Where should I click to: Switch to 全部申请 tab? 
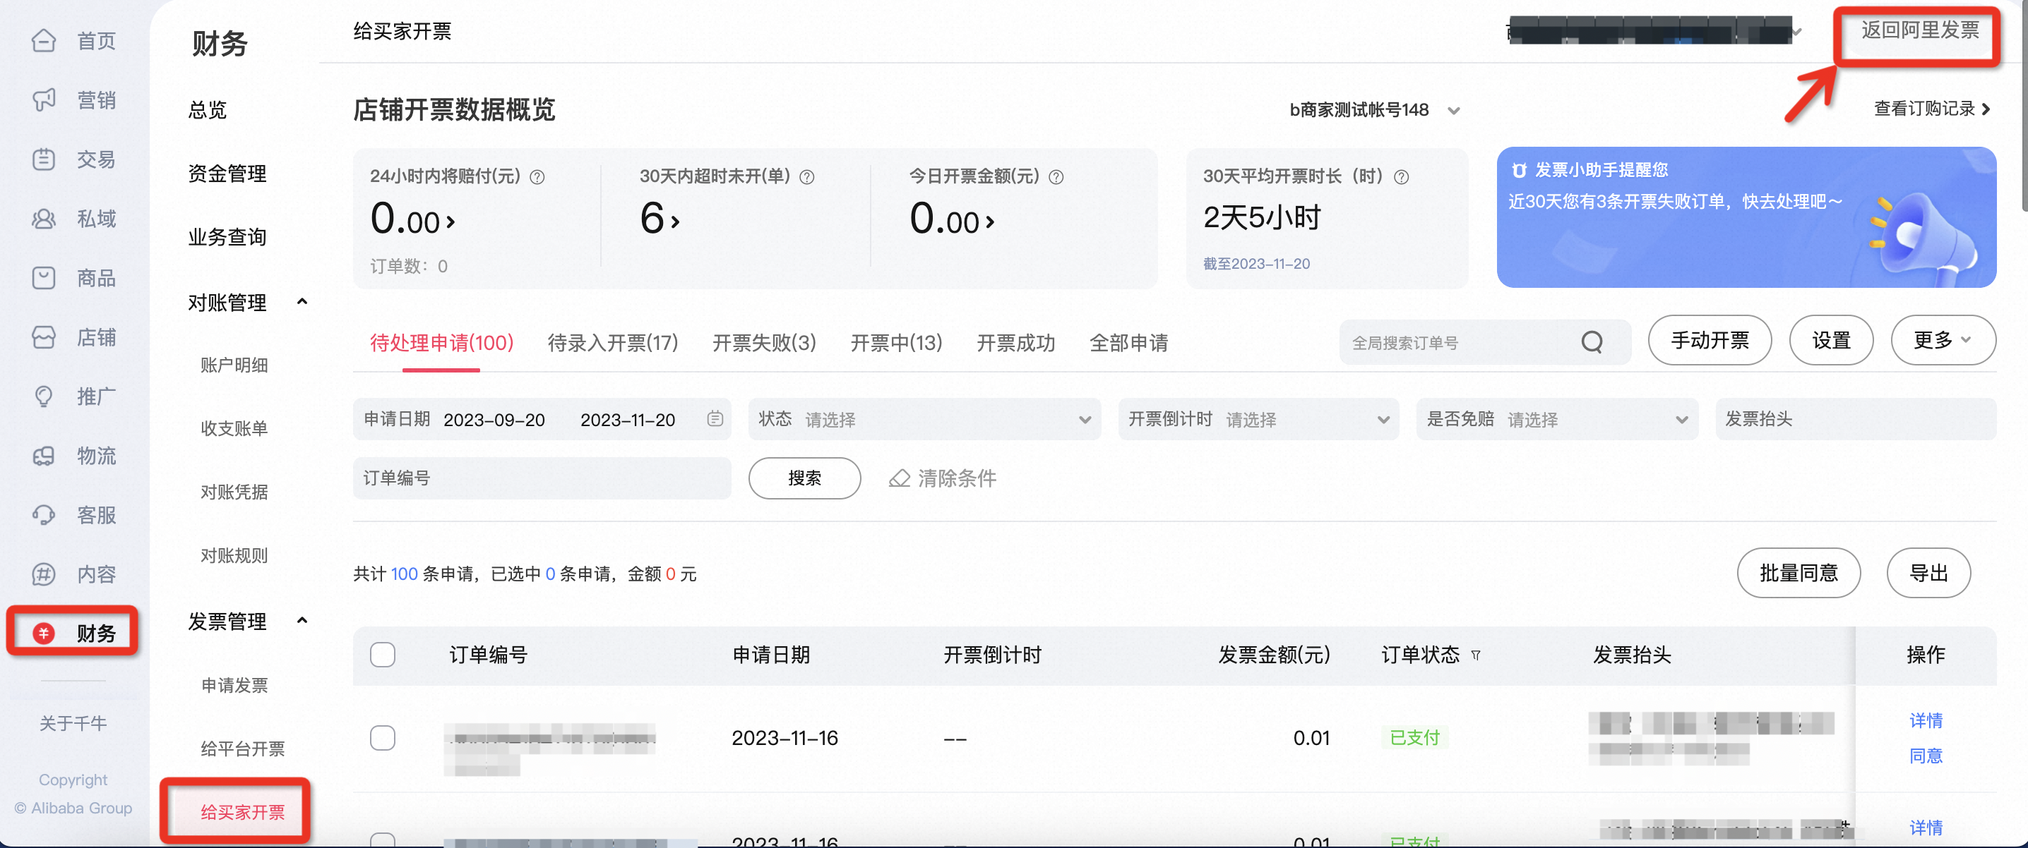[1128, 343]
